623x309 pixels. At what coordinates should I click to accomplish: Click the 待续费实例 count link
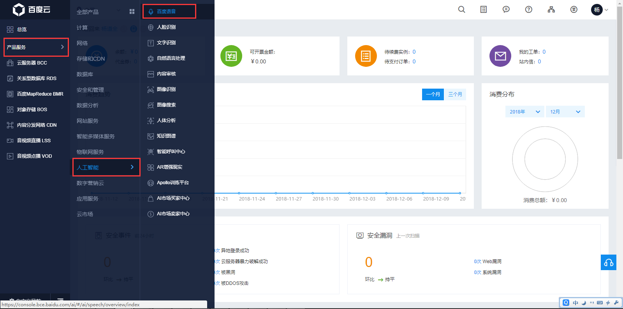pyautogui.click(x=414, y=52)
